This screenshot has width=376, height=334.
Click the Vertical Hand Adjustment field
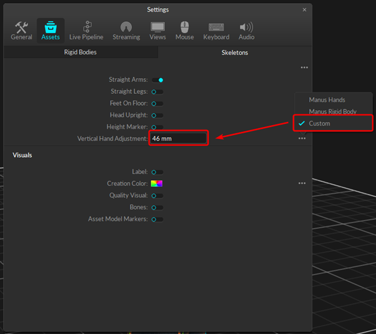178,138
